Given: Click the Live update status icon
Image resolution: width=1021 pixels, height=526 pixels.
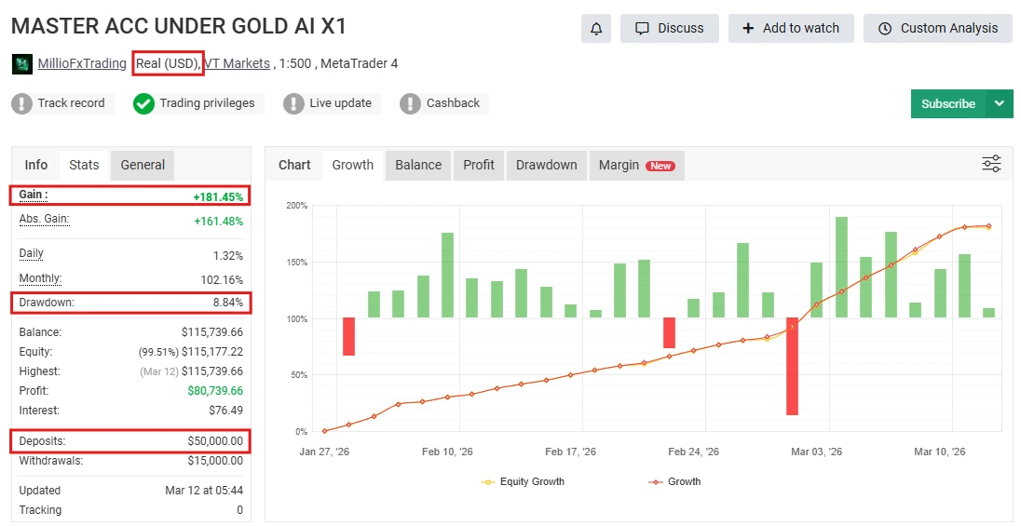Looking at the screenshot, I should (x=294, y=103).
